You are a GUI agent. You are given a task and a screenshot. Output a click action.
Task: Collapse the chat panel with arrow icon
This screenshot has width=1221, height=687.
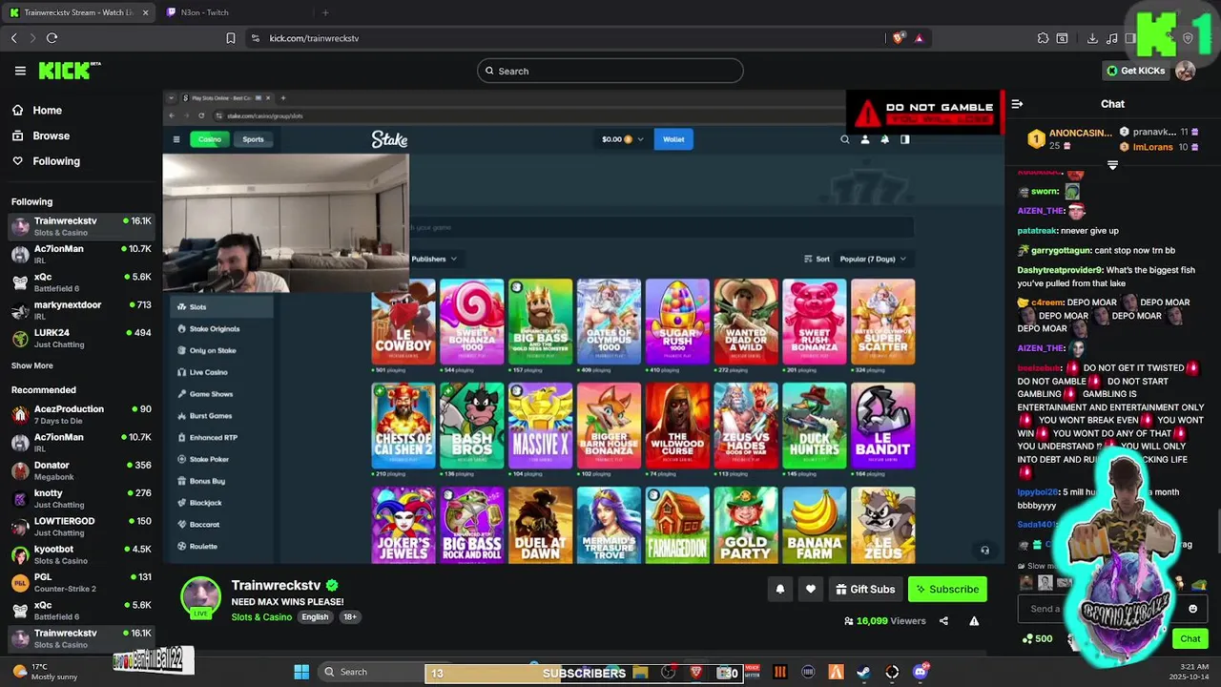(x=1017, y=104)
